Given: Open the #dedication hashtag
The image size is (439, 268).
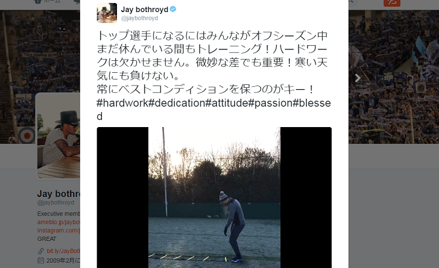Looking at the screenshot, I should (x=177, y=103).
